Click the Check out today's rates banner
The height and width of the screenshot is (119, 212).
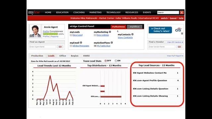[160, 30]
